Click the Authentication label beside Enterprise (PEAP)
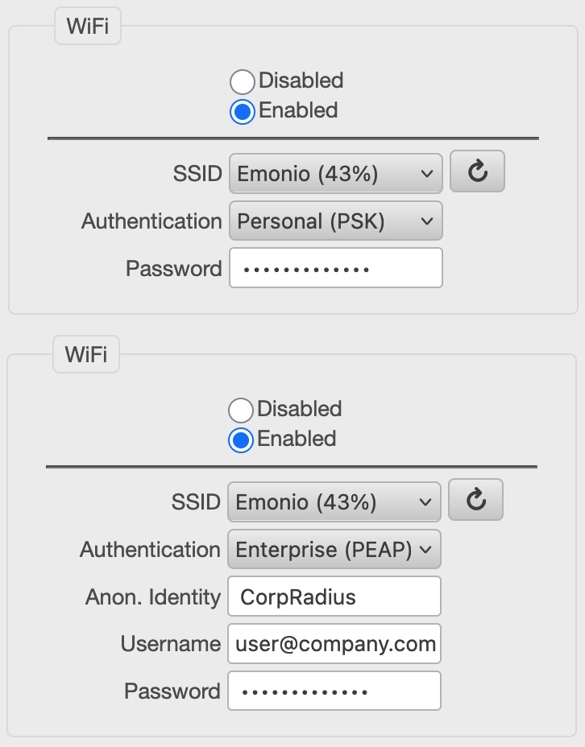Viewport: 585px width, 747px height. [150, 550]
